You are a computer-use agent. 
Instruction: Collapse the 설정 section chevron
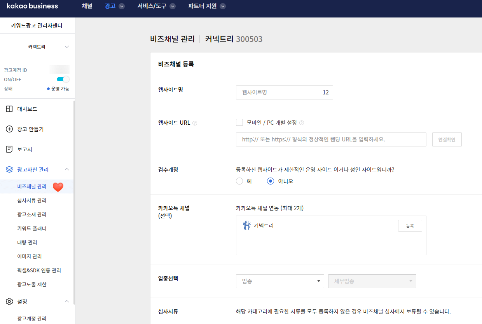[67, 301]
